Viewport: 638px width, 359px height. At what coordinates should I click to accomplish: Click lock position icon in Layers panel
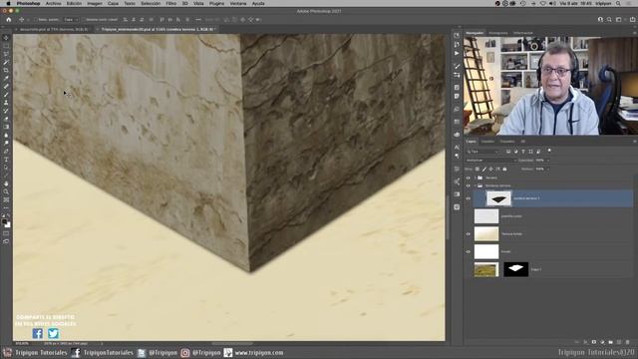pyautogui.click(x=491, y=169)
